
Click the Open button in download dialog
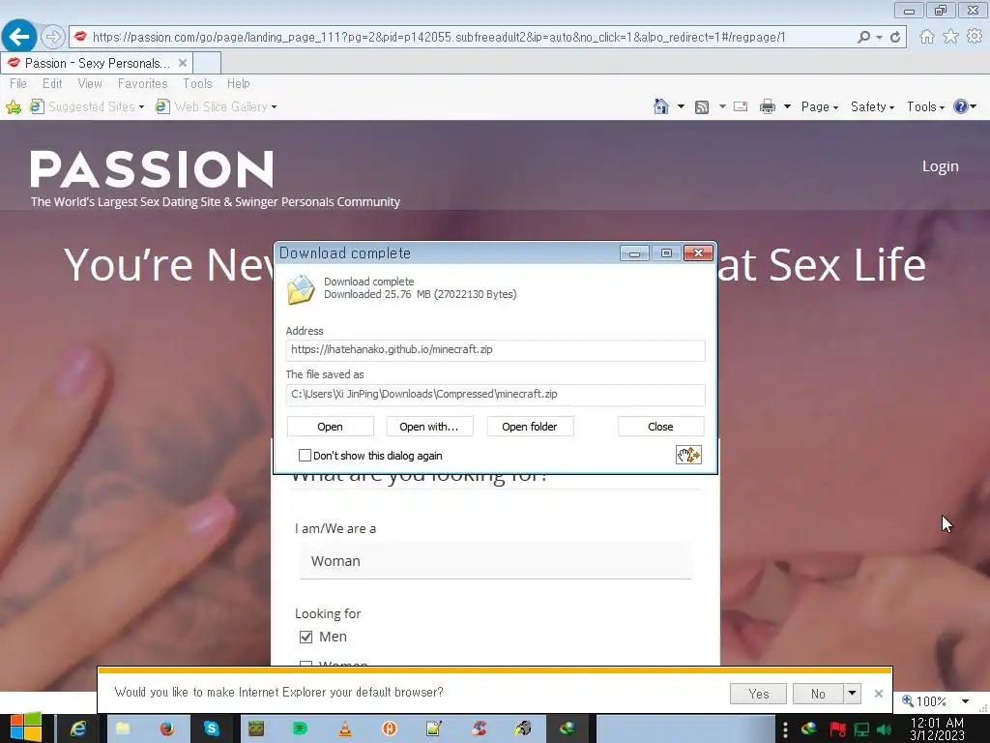(x=331, y=427)
